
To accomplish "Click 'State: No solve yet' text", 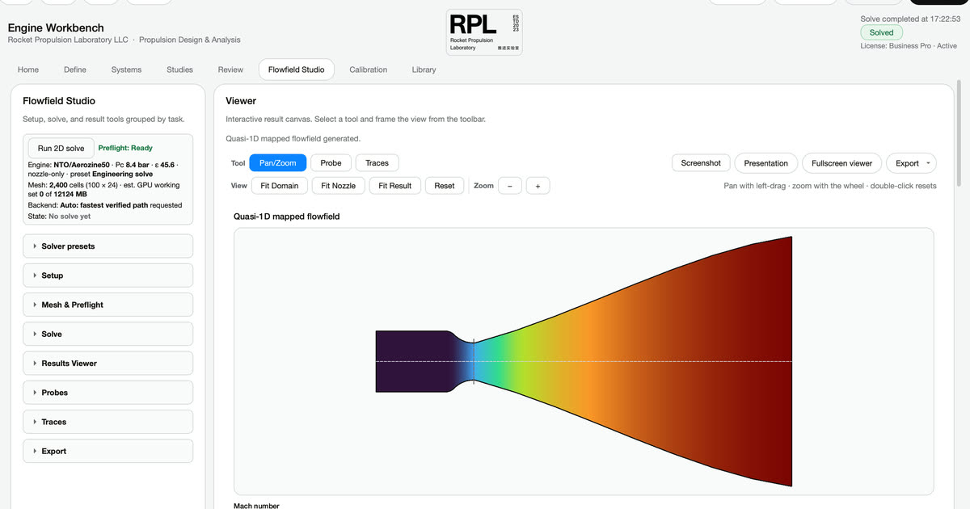I will click(59, 217).
